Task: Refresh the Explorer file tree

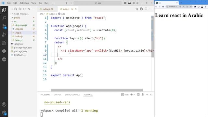Action: pos(24,9)
